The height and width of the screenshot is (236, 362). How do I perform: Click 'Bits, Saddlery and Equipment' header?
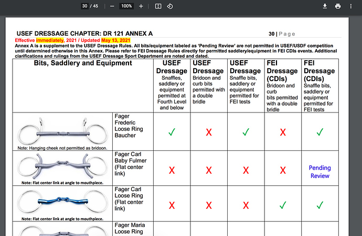click(x=83, y=63)
